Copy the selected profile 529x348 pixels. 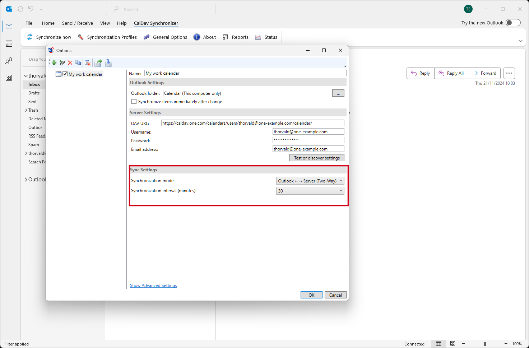tap(78, 63)
